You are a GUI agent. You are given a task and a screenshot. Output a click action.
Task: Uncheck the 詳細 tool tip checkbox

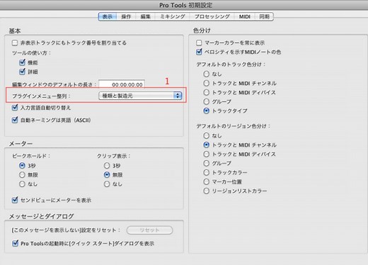coord(22,72)
